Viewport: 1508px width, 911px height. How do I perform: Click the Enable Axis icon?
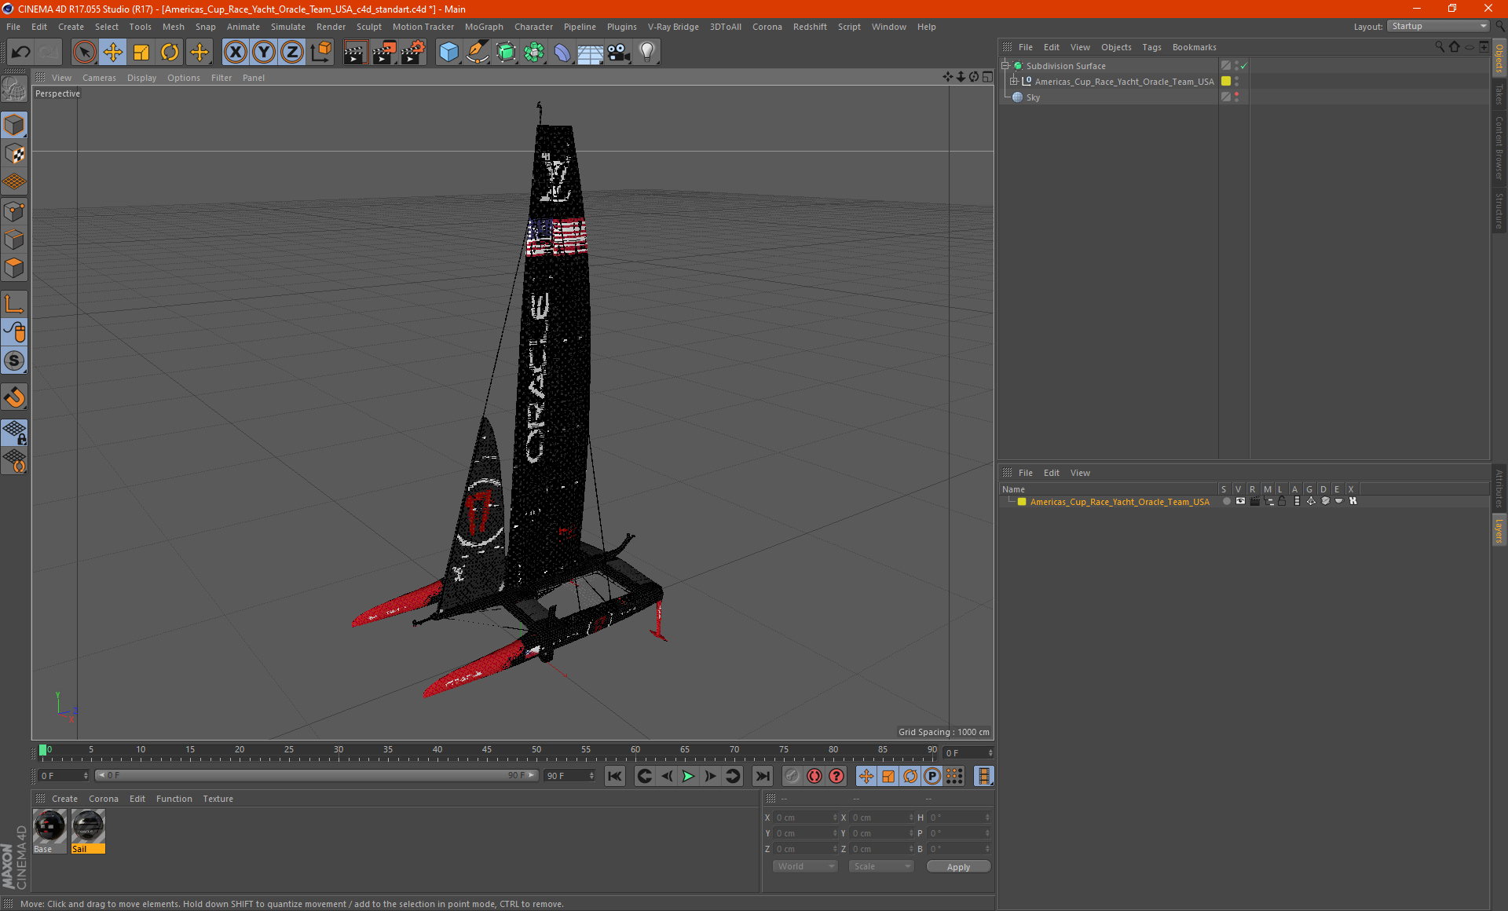coord(14,304)
